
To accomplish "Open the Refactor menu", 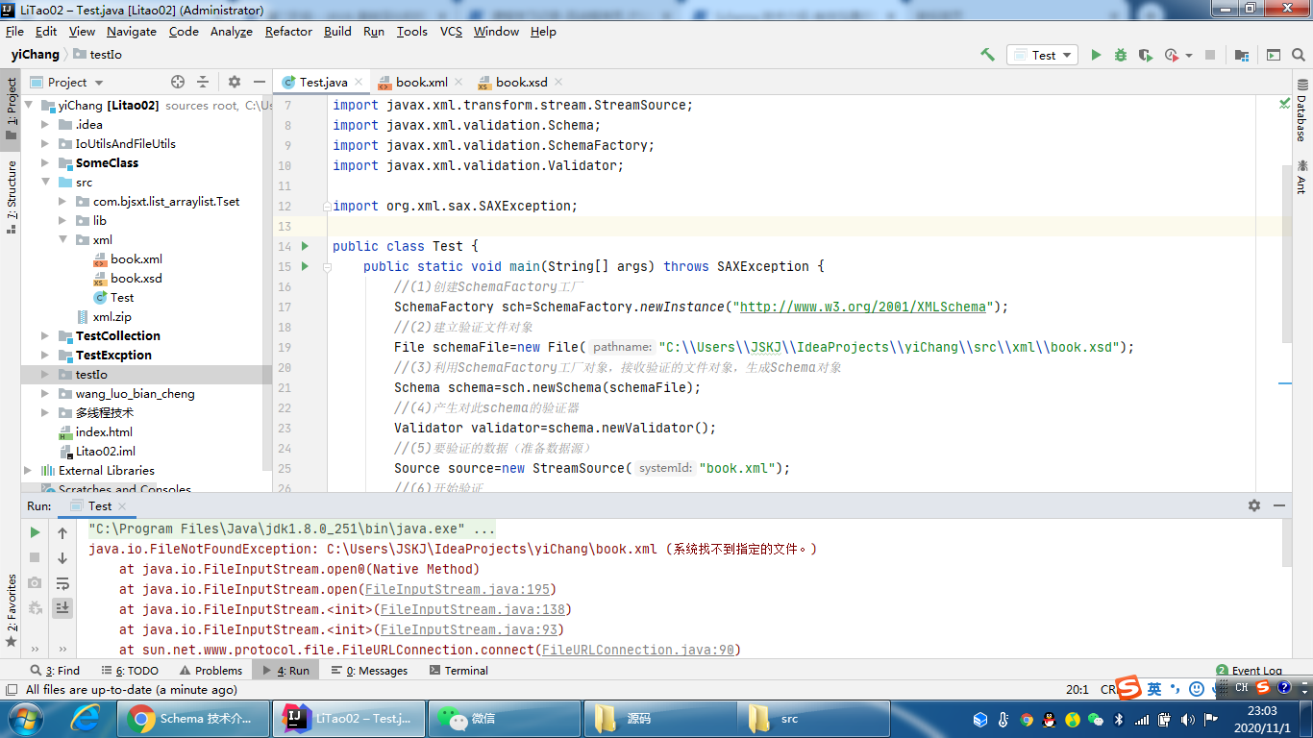I will 288,32.
